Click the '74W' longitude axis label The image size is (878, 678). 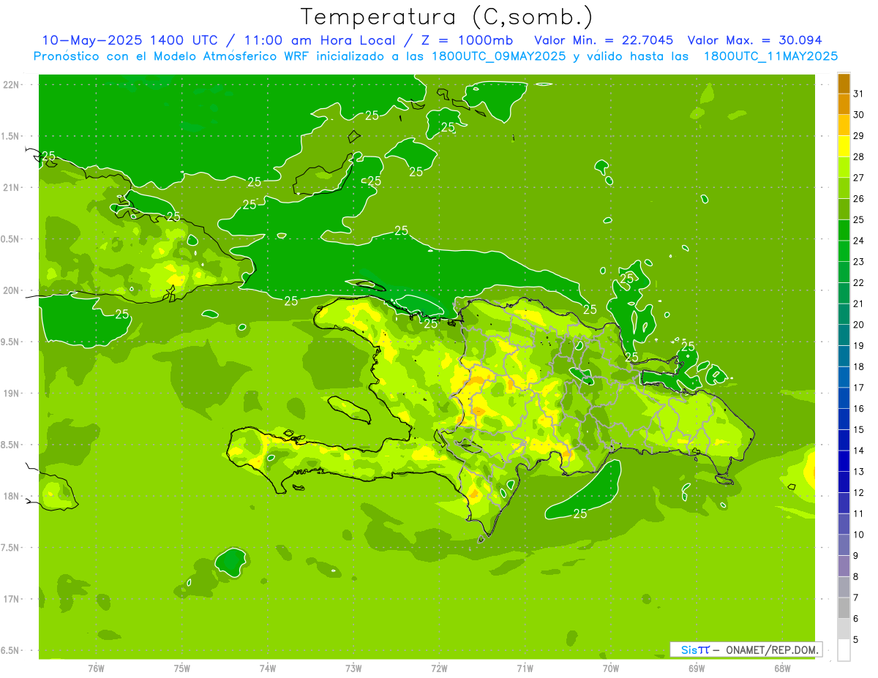tap(268, 668)
